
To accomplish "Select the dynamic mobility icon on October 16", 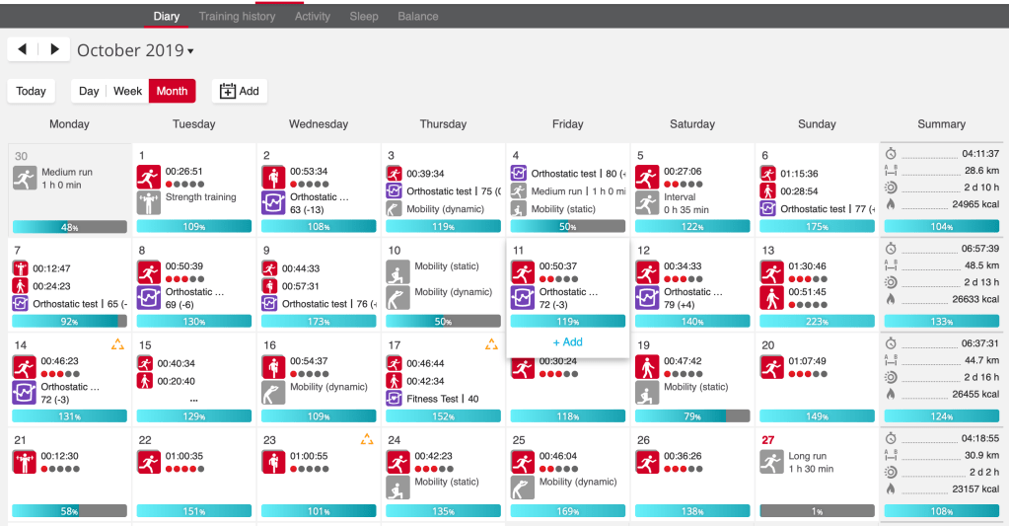I will click(273, 393).
